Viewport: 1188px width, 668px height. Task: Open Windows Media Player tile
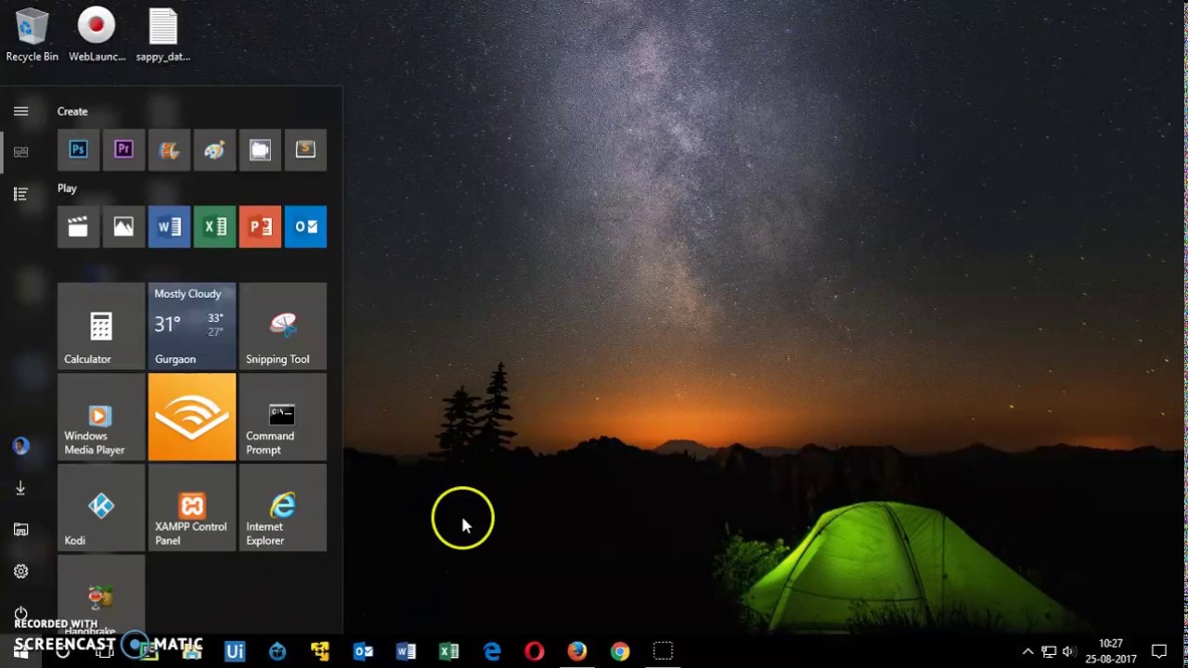pos(100,417)
